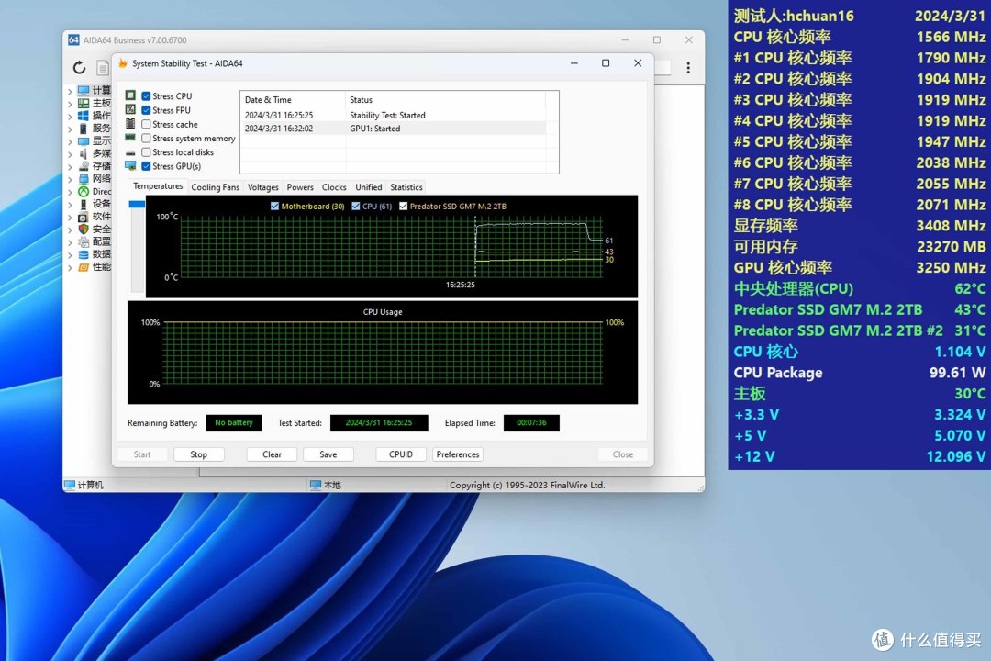Viewport: 991px width, 661px height.
Task: Click the 网络 network icon in the tree
Action: coord(84,179)
